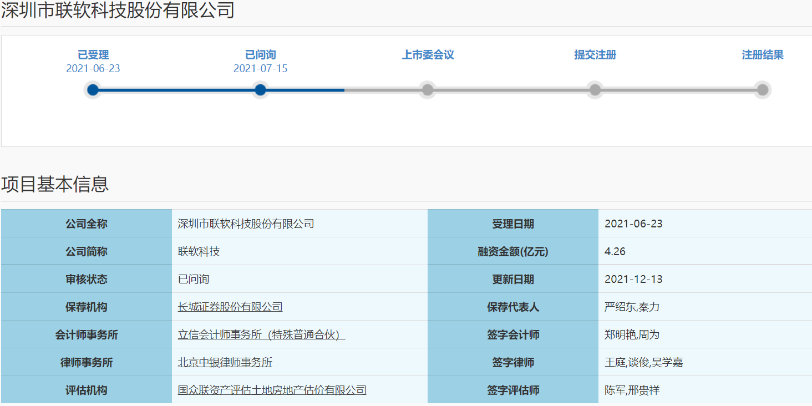This screenshot has height=406, width=812.
Task: Click the 公司简称 header cell
Action: click(x=87, y=251)
